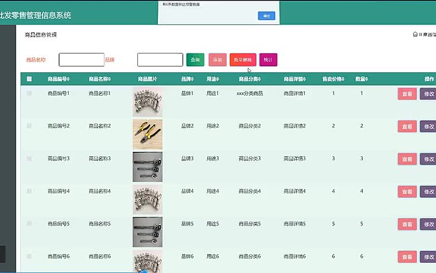
Task: View details of 商品名称5 row
Action: tap(407, 224)
